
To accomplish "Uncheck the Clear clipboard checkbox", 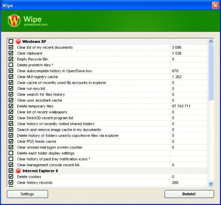I will click(x=11, y=53).
